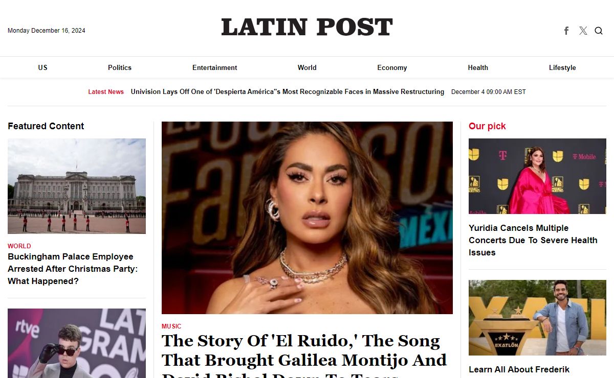Click the WORLD category tag
The width and height of the screenshot is (614, 378).
(19, 246)
